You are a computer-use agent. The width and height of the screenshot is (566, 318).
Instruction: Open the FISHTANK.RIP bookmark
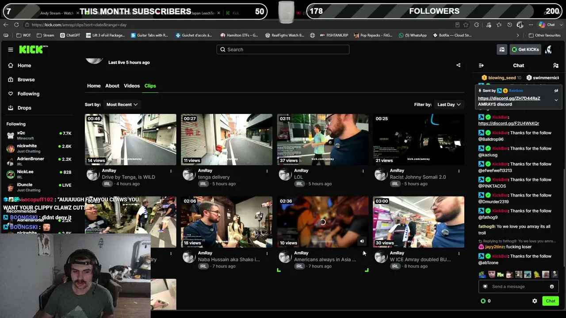[x=333, y=35]
